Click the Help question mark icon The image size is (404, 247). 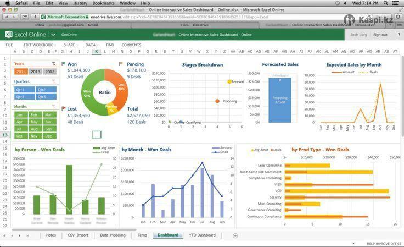[399, 35]
